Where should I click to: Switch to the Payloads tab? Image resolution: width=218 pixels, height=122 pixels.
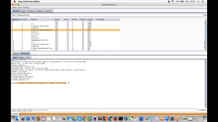click(x=40, y=11)
